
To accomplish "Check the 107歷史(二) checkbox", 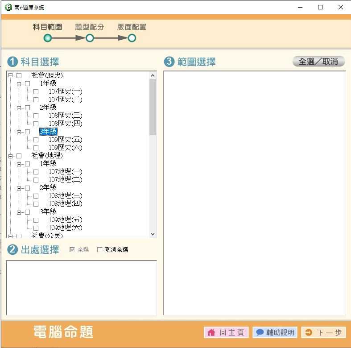I will click(x=36, y=99).
